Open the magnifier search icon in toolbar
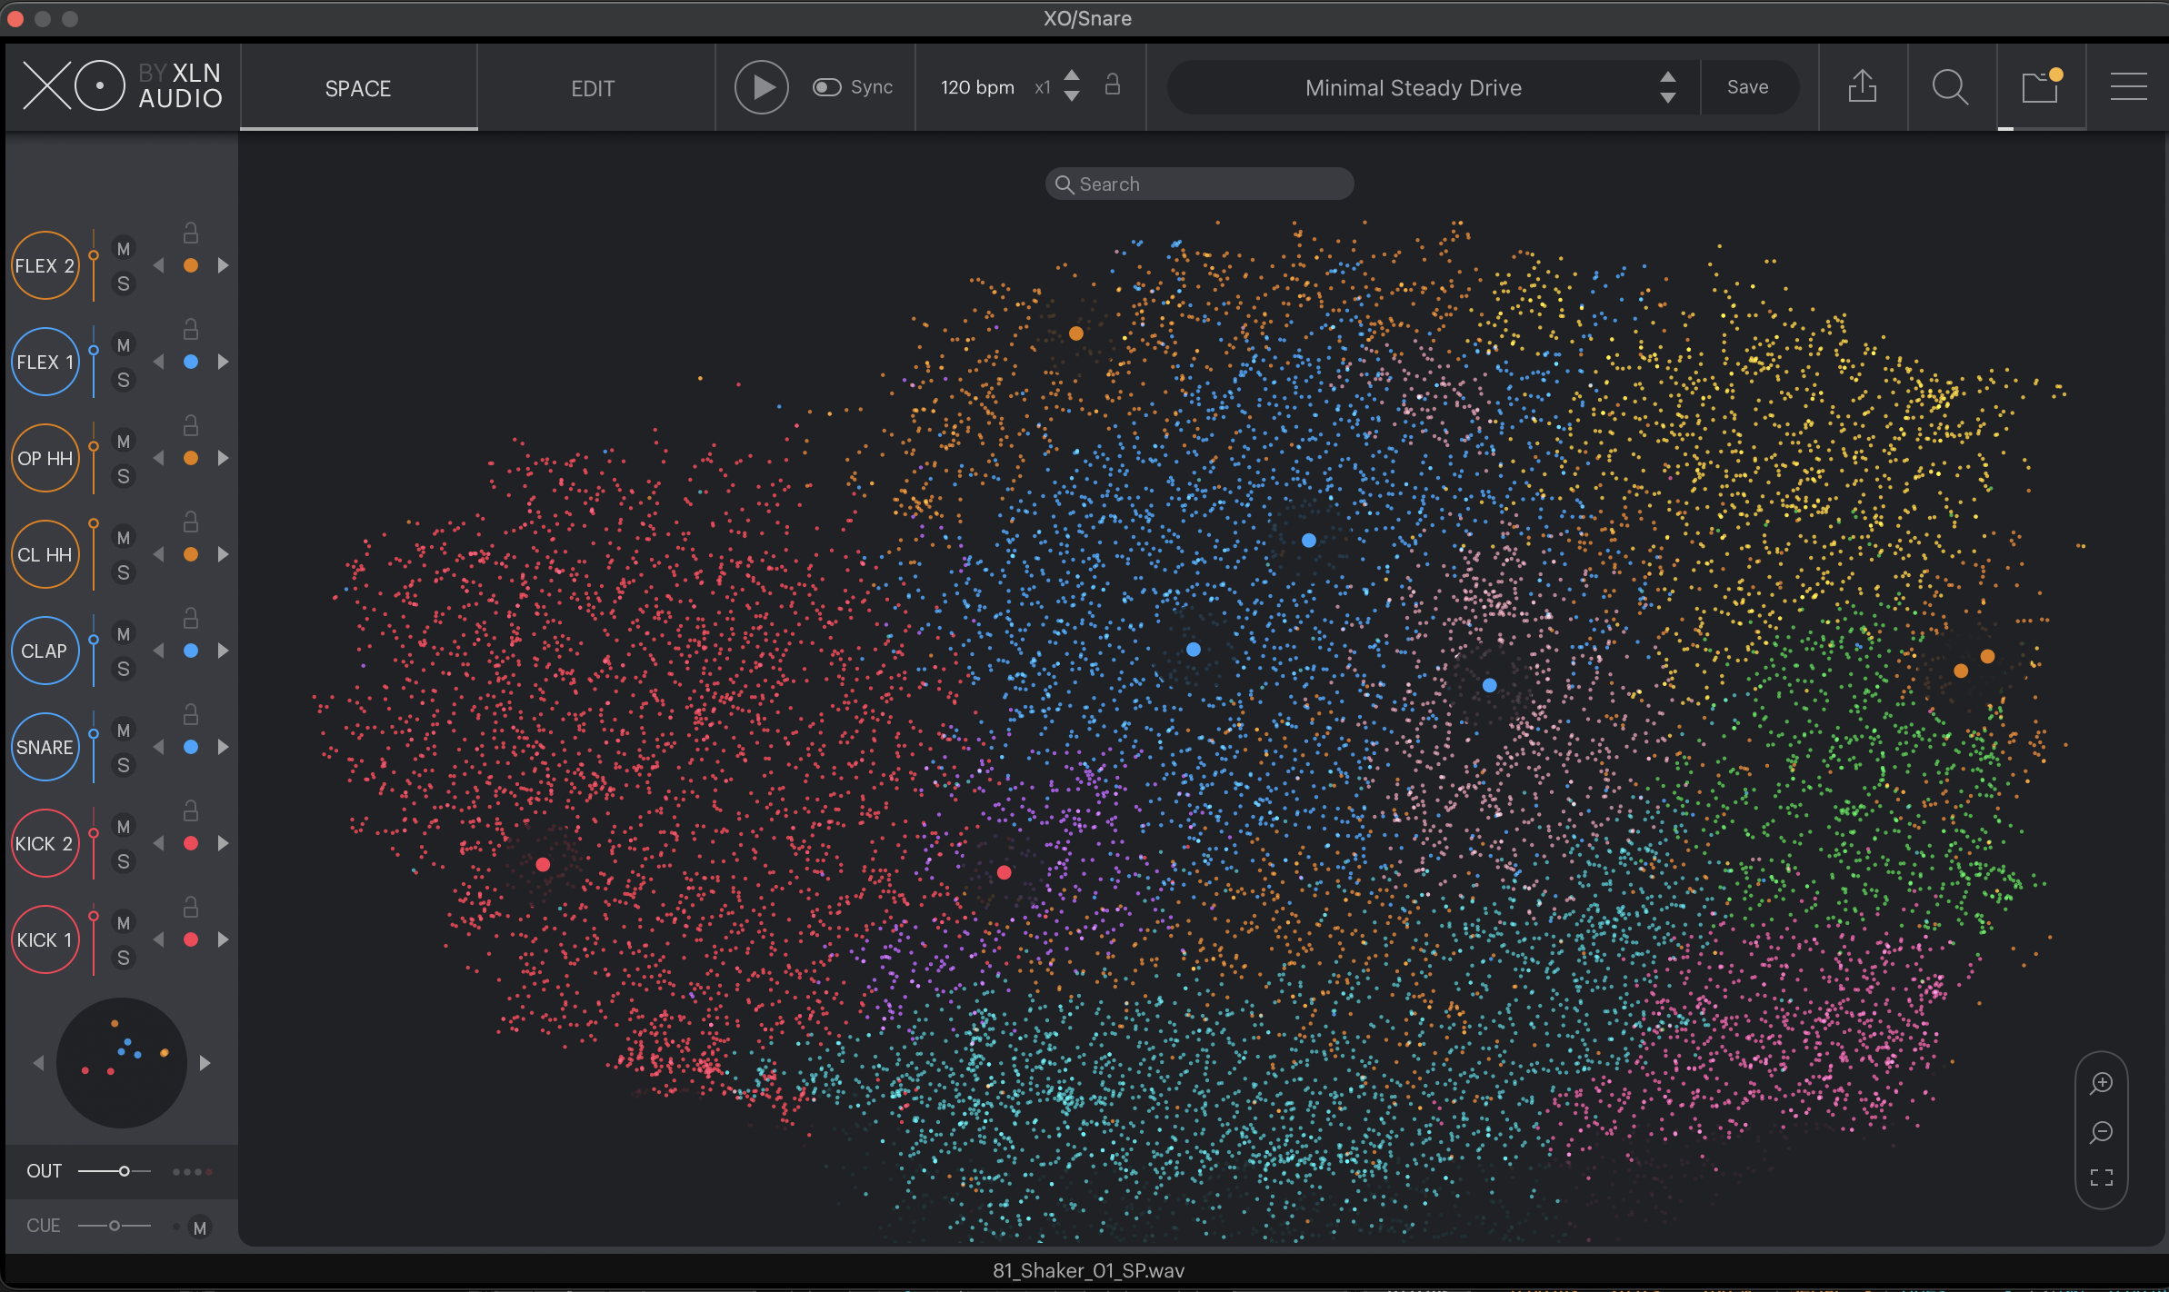Screen dimensions: 2169x1292 coord(1950,87)
